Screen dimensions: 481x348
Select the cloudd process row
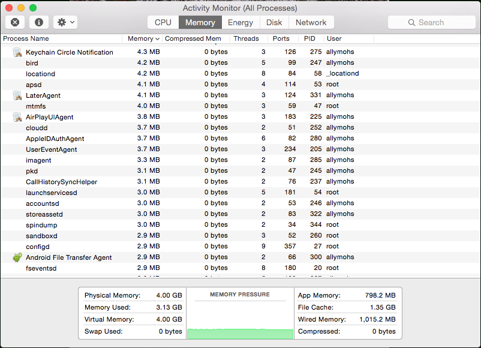tap(240, 128)
